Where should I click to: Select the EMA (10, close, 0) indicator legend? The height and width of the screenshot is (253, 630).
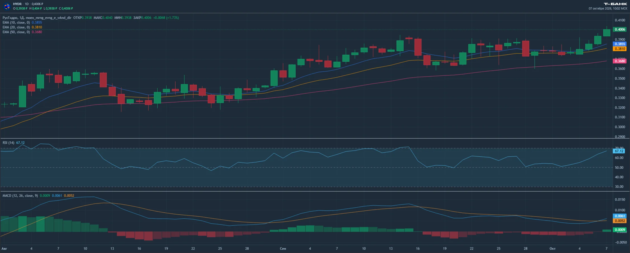[x=16, y=22]
